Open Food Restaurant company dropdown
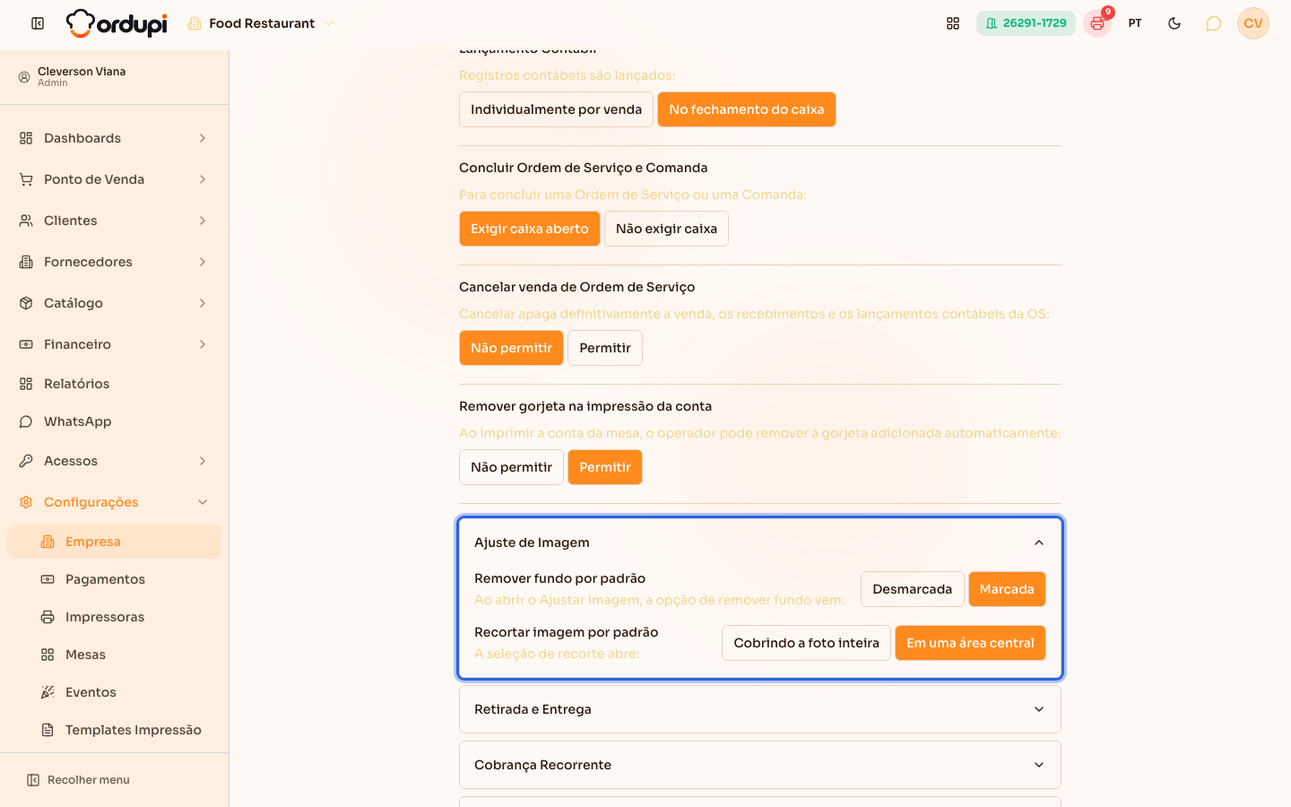This screenshot has height=807, width=1291. 261,23
